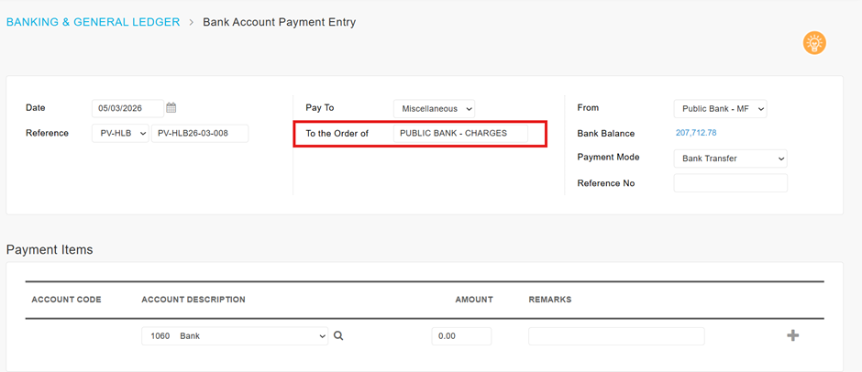This screenshot has width=862, height=372.
Task: Click the account search magnifier icon
Action: (338, 336)
